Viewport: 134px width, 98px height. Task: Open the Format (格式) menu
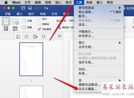coord(69,2)
